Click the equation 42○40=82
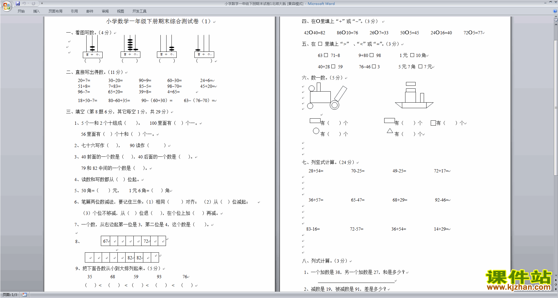The height and width of the screenshot is (298, 558). (314, 33)
